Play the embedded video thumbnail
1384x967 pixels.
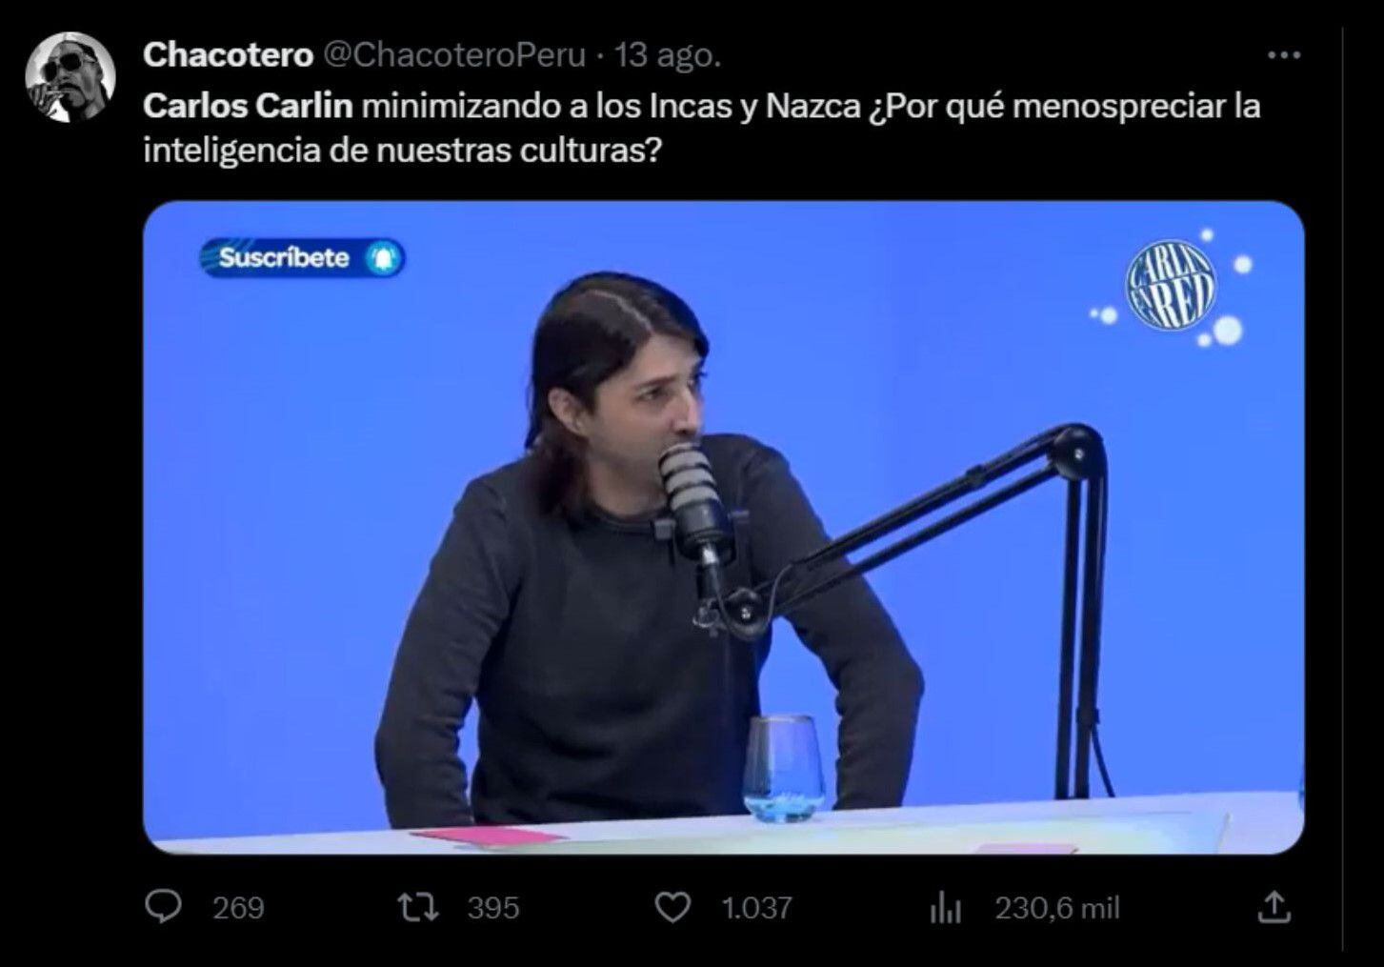click(723, 527)
